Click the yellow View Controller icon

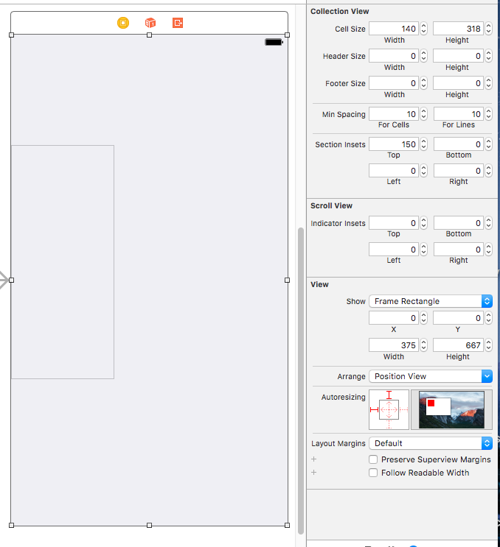coord(123,23)
